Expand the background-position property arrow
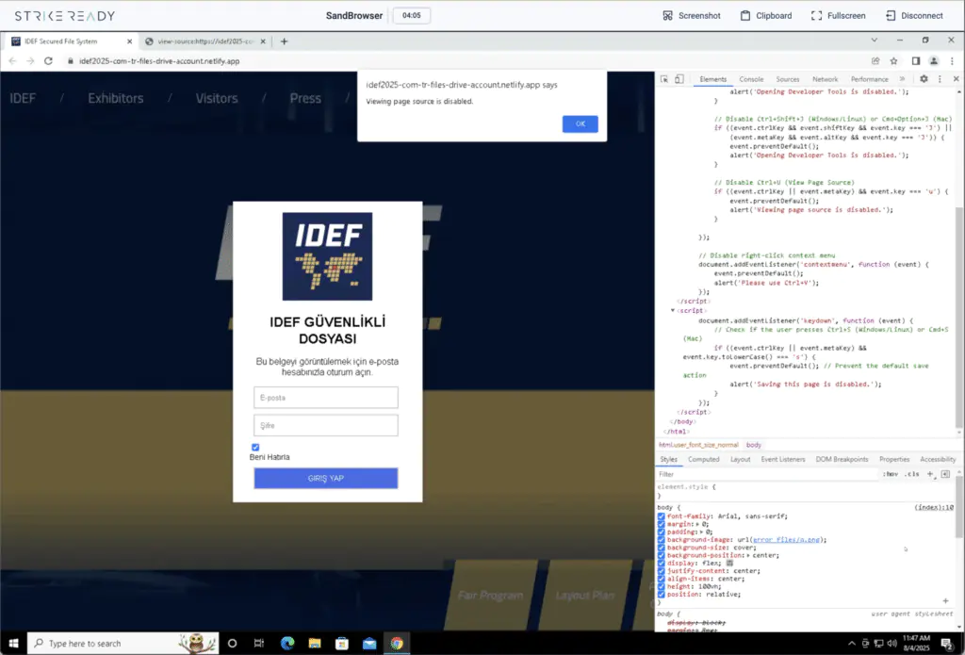 pos(747,555)
